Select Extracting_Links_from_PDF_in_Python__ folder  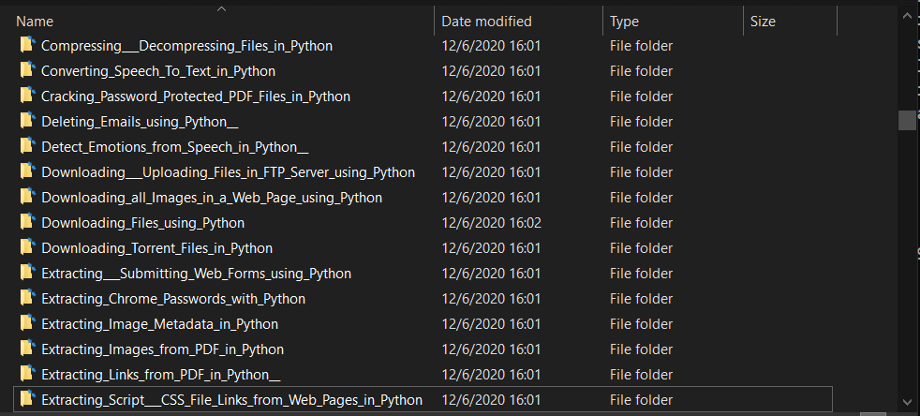tap(160, 375)
